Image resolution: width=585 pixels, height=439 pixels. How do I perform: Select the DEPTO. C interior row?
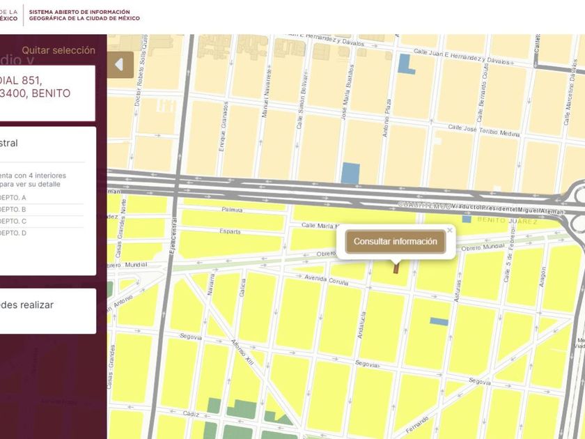tap(41, 222)
